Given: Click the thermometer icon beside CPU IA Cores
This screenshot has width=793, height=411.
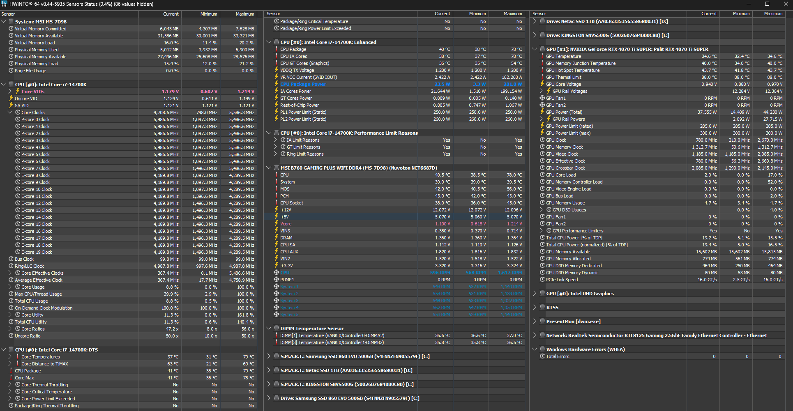Looking at the screenshot, I should (x=277, y=56).
